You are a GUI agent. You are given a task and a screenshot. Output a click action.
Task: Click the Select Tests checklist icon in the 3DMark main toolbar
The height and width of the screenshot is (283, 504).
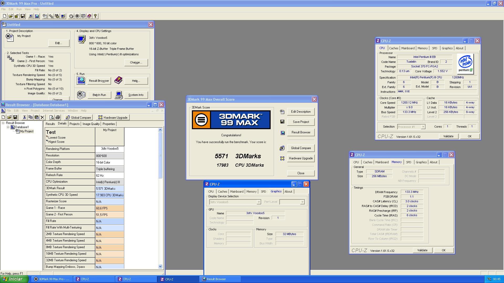[x=51, y=16]
